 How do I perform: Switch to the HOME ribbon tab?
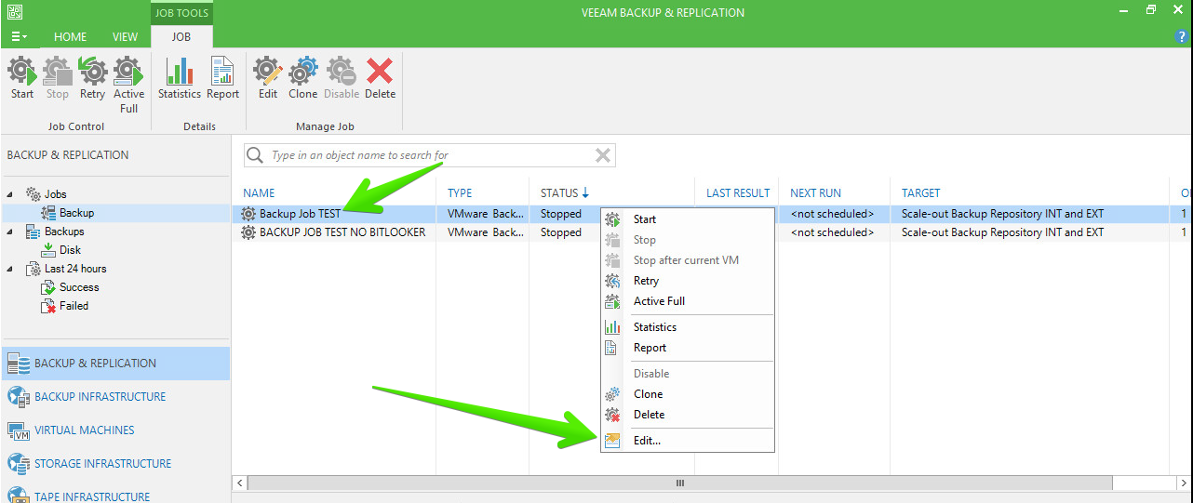coord(70,37)
